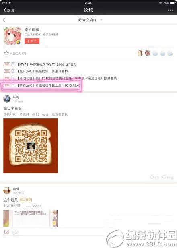Open the avatar of the 暖粉来看看 poster
This screenshot has height=252, width=177.
click(x=7, y=99)
